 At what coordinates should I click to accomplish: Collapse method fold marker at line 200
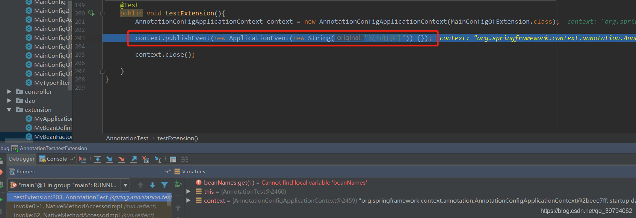click(102, 14)
